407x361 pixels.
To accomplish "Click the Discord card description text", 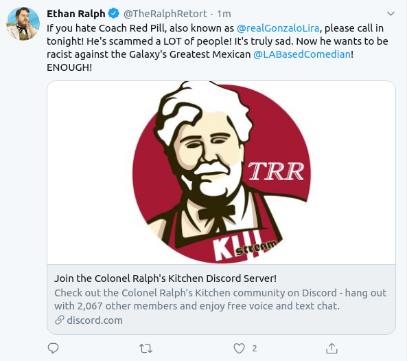I will coord(220,299).
